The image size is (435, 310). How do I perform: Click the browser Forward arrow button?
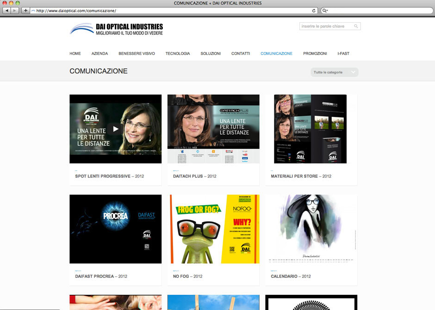[x=15, y=11]
